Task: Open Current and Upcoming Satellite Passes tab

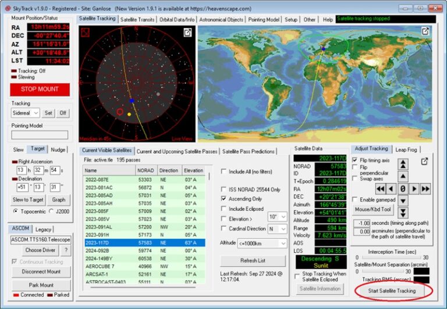Action: (x=177, y=152)
